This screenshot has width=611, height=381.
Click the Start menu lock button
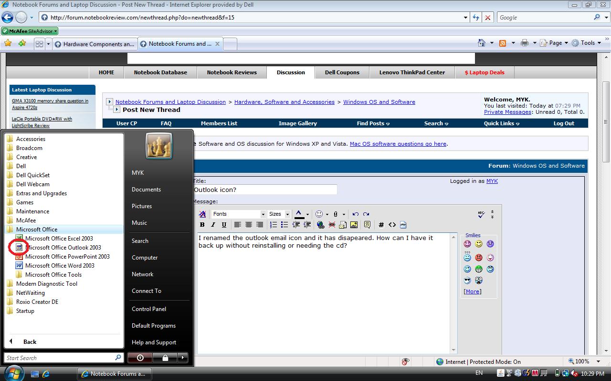pyautogui.click(x=165, y=357)
